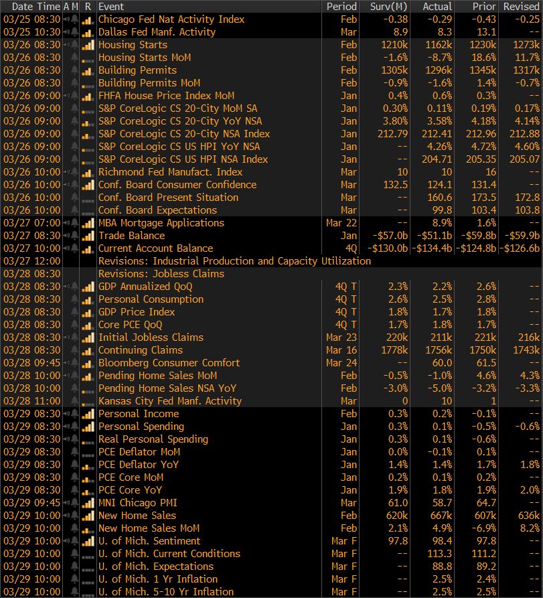Screen dimensions: 543x598
Task: Open the U. of Mich. Sentiment event
Action: coord(149,541)
